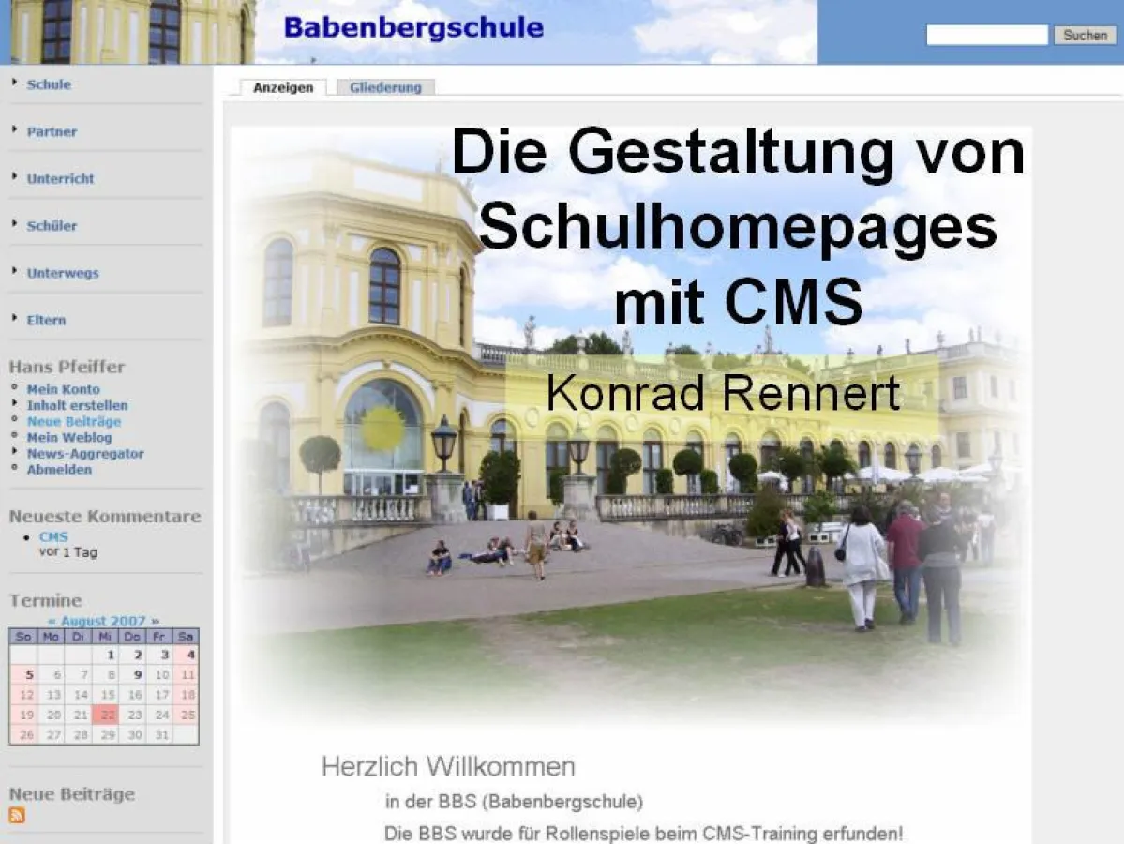Expand the Schule menu
1124x844 pixels.
[x=48, y=84]
